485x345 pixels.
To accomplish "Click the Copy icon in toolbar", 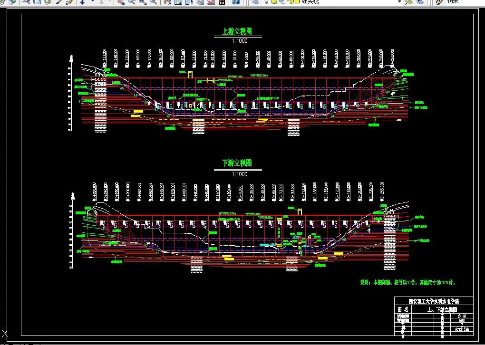I will pyautogui.click(x=37, y=2).
